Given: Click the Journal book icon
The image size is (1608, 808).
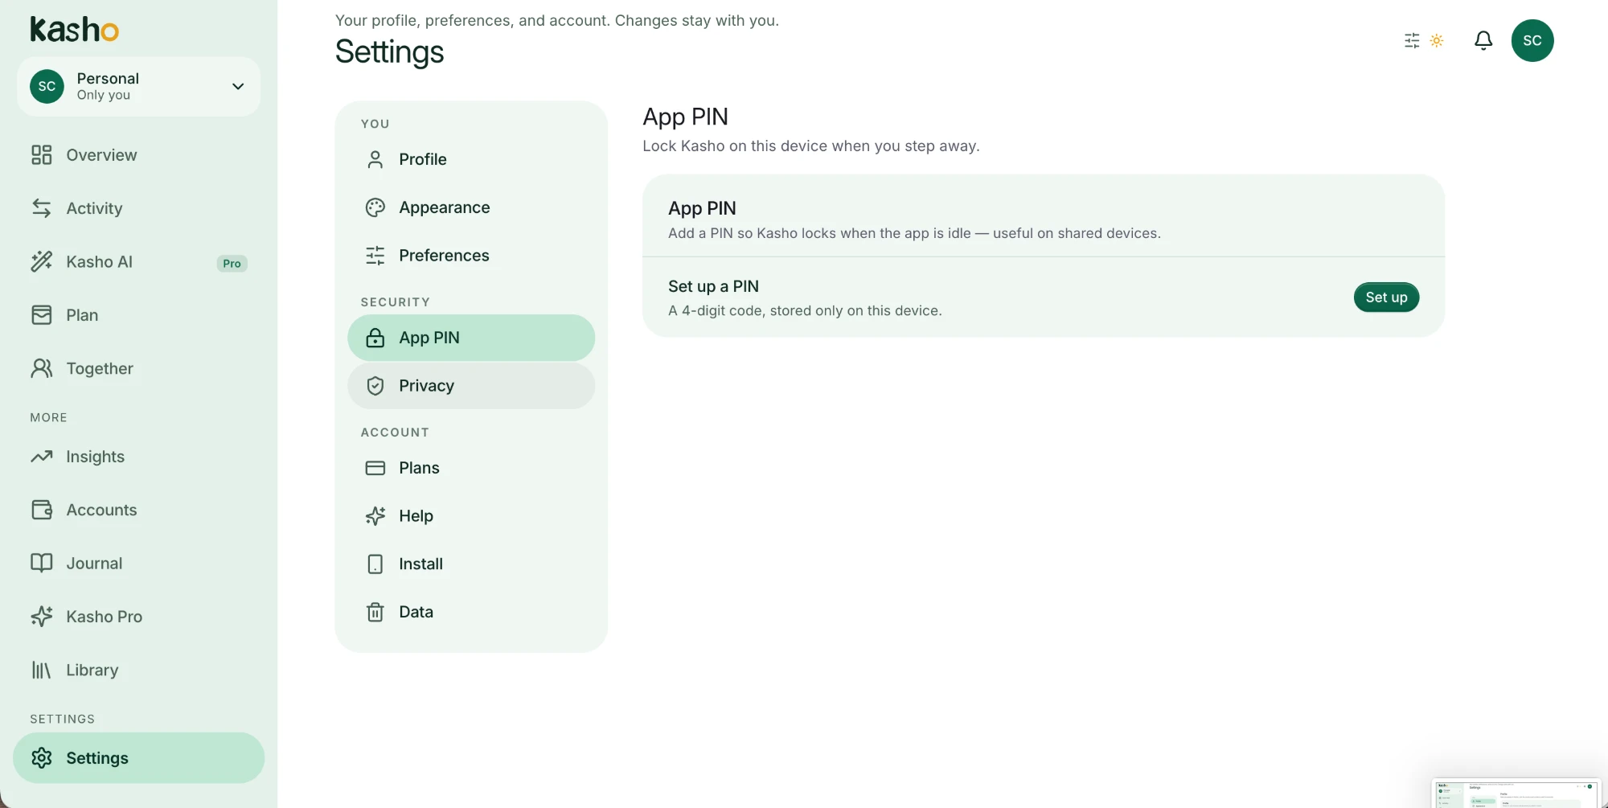Looking at the screenshot, I should (41, 563).
